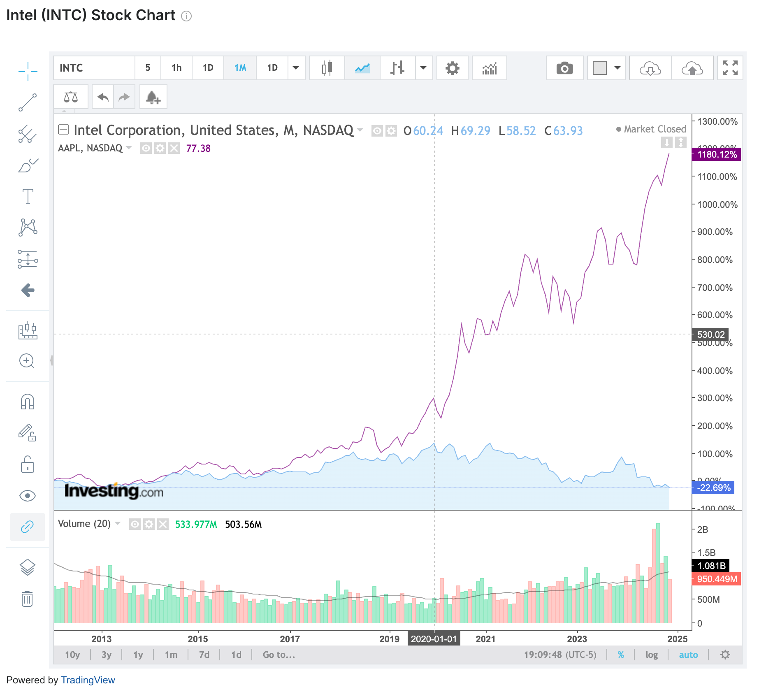Select the text annotation tool
Viewport: 766px width, 692px height.
pos(28,196)
